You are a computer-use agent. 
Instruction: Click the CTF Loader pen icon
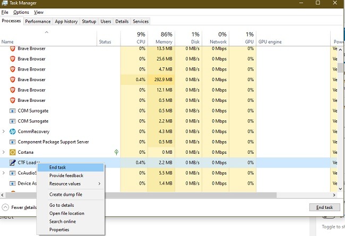coord(13,162)
